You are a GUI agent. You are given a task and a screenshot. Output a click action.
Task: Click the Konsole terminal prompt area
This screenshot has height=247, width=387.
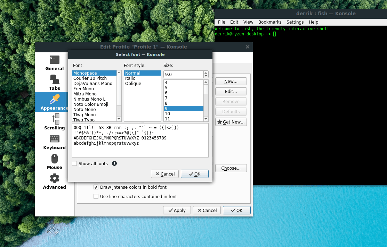(x=301, y=105)
